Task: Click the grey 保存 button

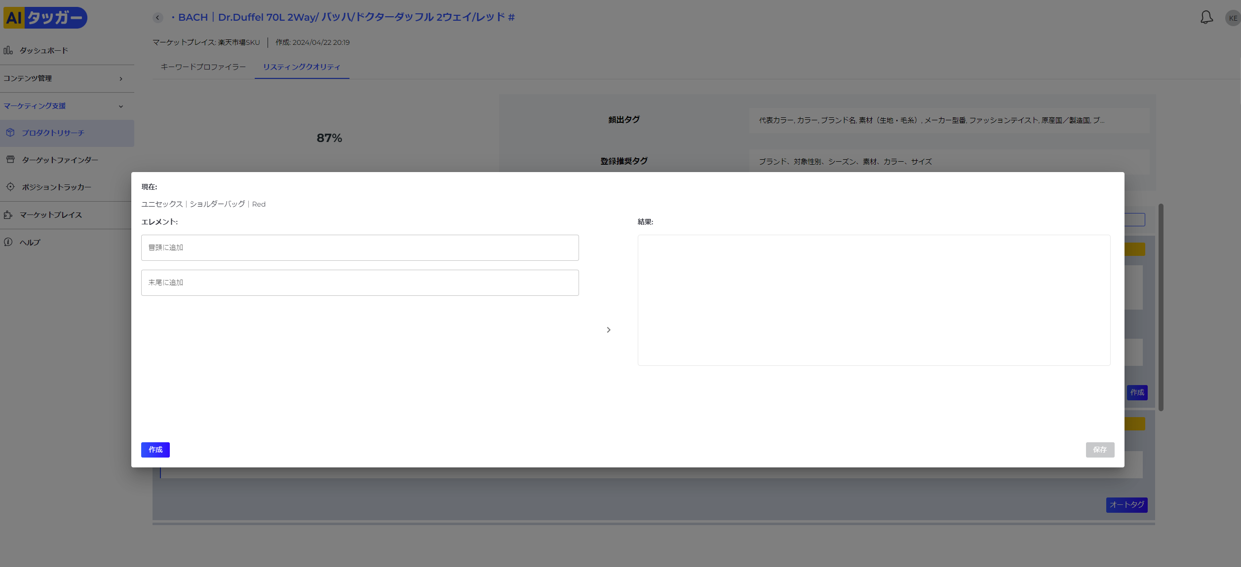Action: (x=1099, y=450)
